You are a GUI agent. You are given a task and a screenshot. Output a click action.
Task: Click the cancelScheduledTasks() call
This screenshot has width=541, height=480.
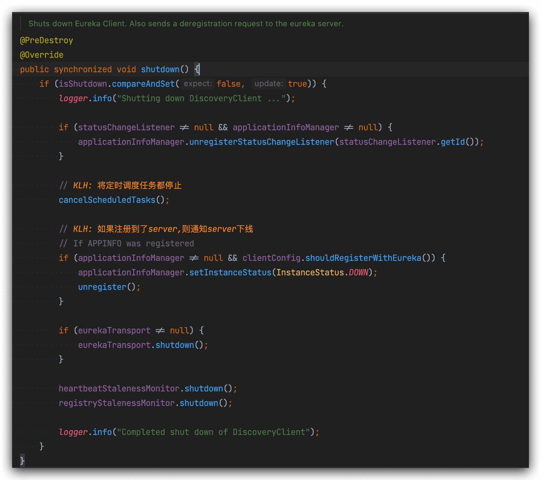point(112,200)
